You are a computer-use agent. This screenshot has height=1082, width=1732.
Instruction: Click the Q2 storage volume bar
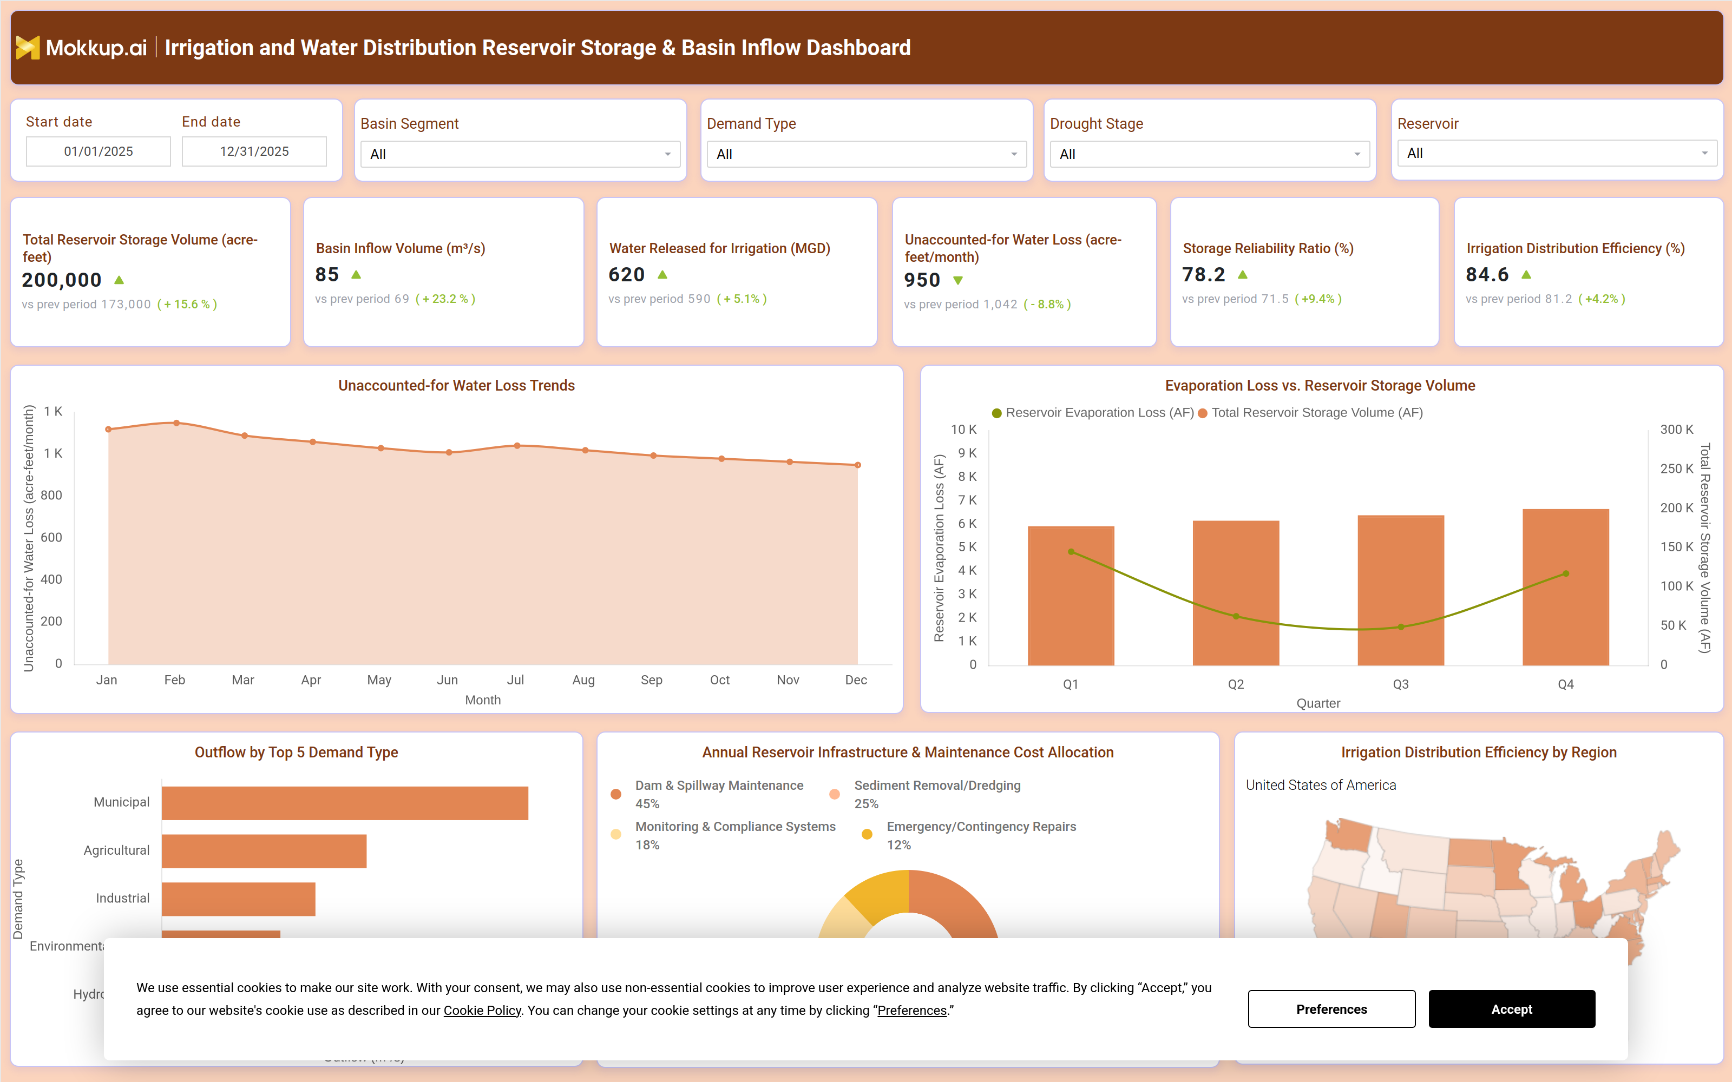pos(1235,593)
